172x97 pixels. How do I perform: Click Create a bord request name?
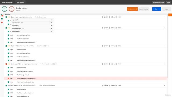15,17
